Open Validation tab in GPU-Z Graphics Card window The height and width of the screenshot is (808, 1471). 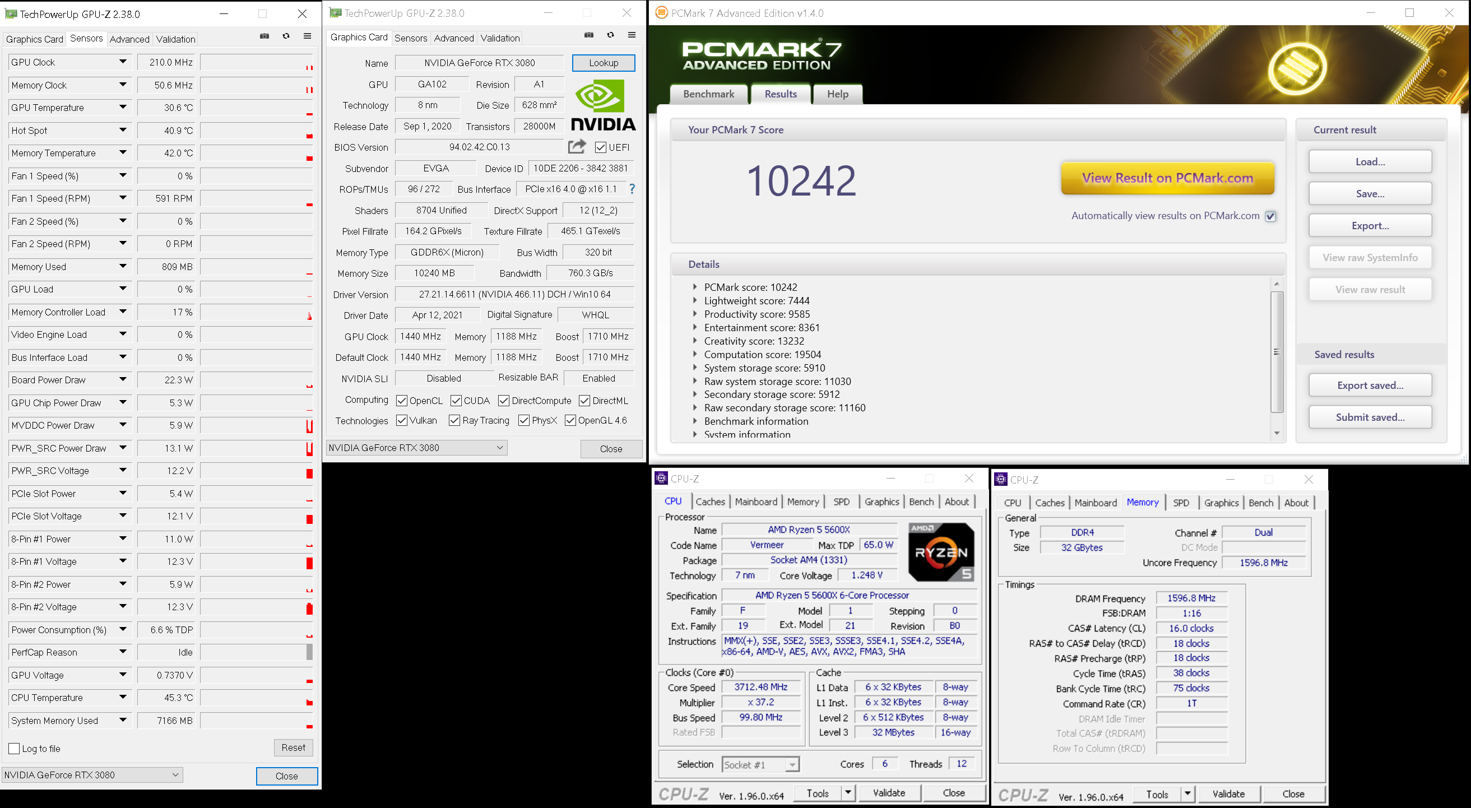pyautogui.click(x=500, y=38)
